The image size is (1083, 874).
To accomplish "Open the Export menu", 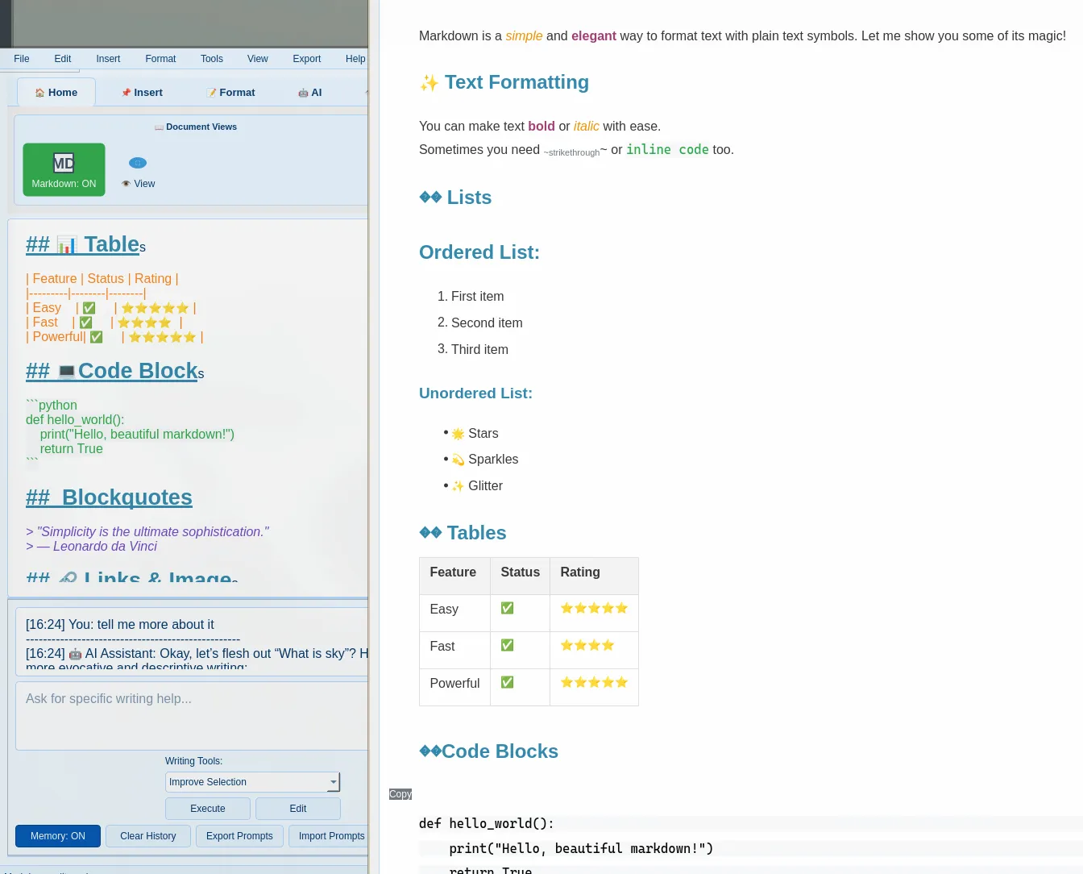I will [x=307, y=58].
